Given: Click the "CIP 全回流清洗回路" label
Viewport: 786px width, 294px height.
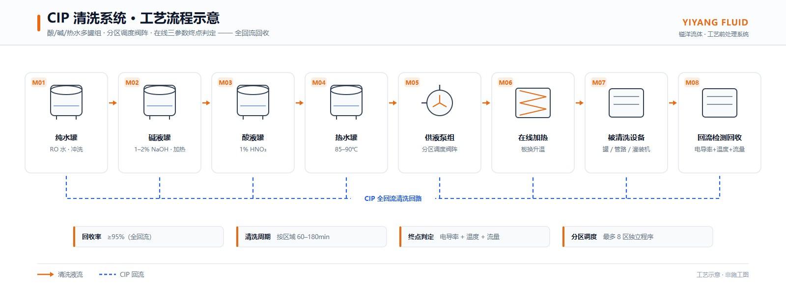Looking at the screenshot, I should pyautogui.click(x=393, y=198).
